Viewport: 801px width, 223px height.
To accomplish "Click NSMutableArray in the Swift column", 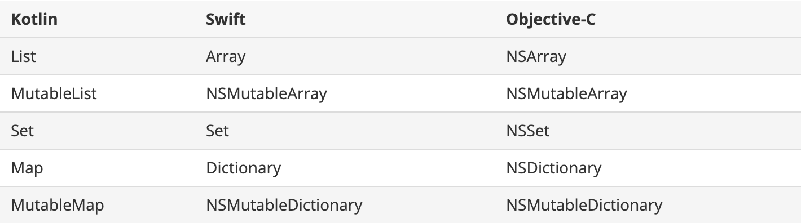I will coord(266,94).
